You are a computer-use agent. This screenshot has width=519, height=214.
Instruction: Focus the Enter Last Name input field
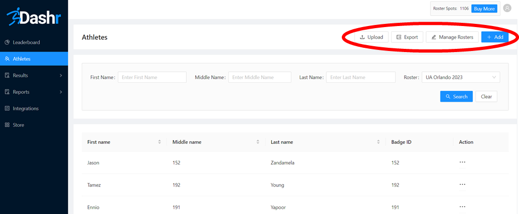click(x=361, y=78)
